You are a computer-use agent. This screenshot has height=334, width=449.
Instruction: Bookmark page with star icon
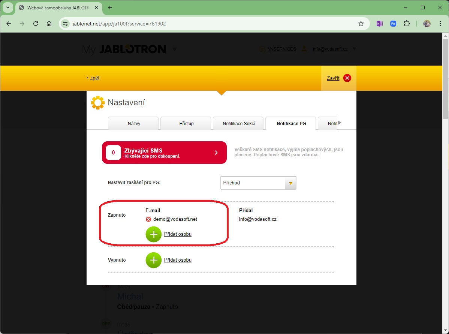point(361,24)
